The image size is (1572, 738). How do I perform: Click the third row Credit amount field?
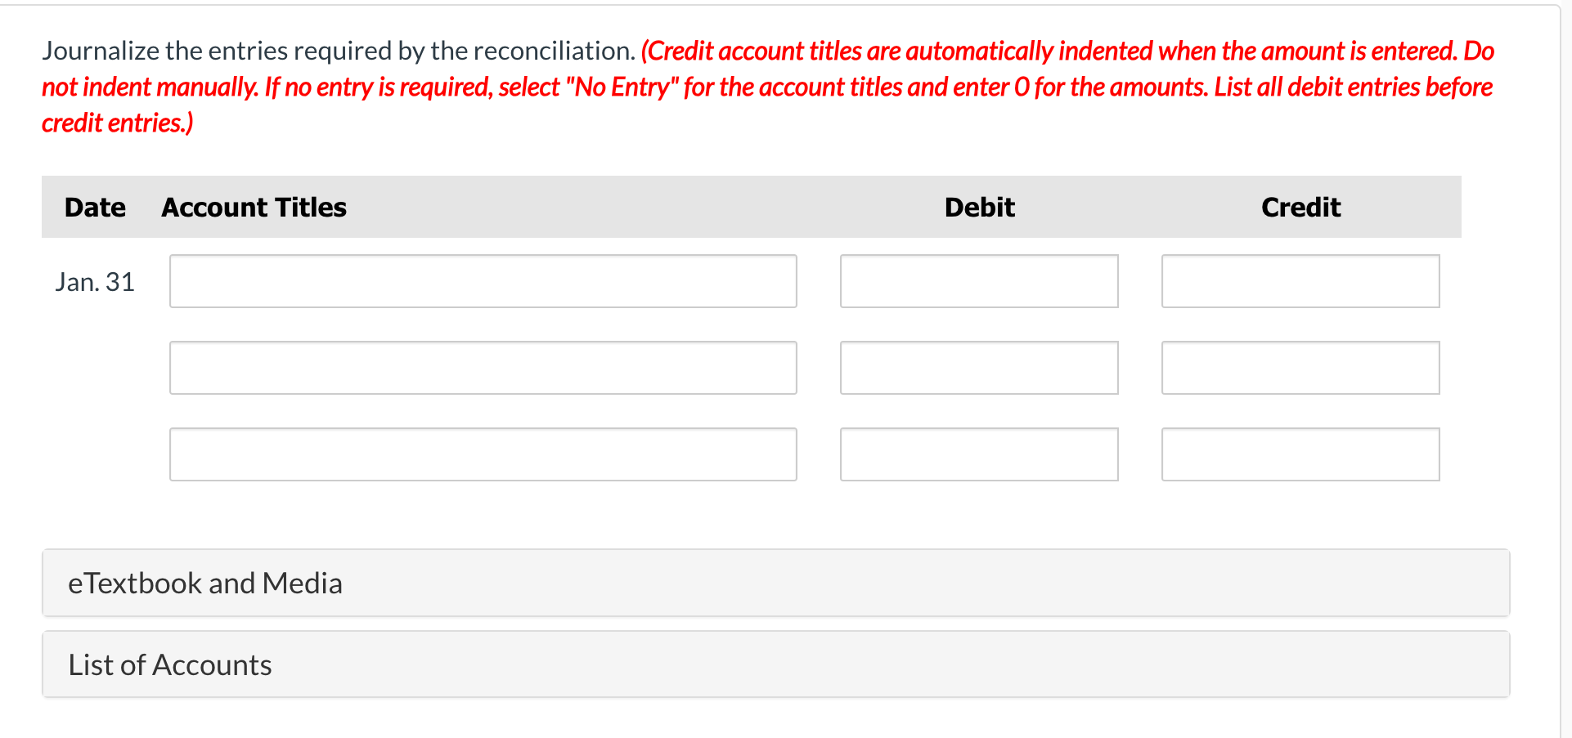pyautogui.click(x=1300, y=454)
